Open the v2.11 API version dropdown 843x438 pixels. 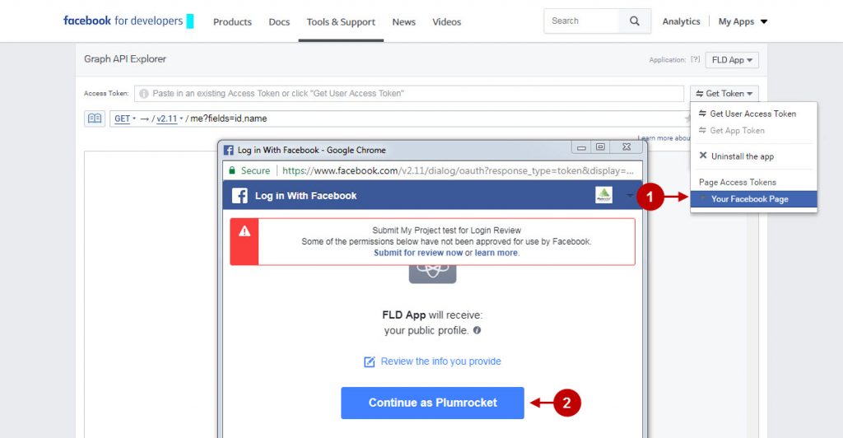point(170,119)
